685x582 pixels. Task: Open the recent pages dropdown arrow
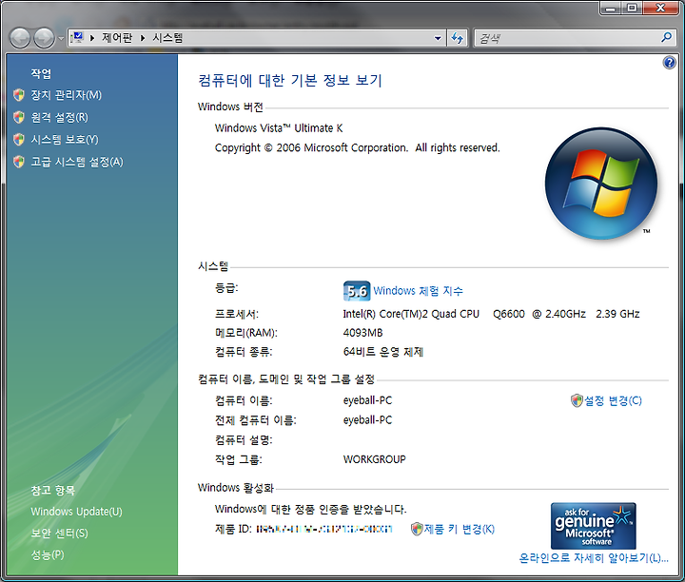click(61, 38)
